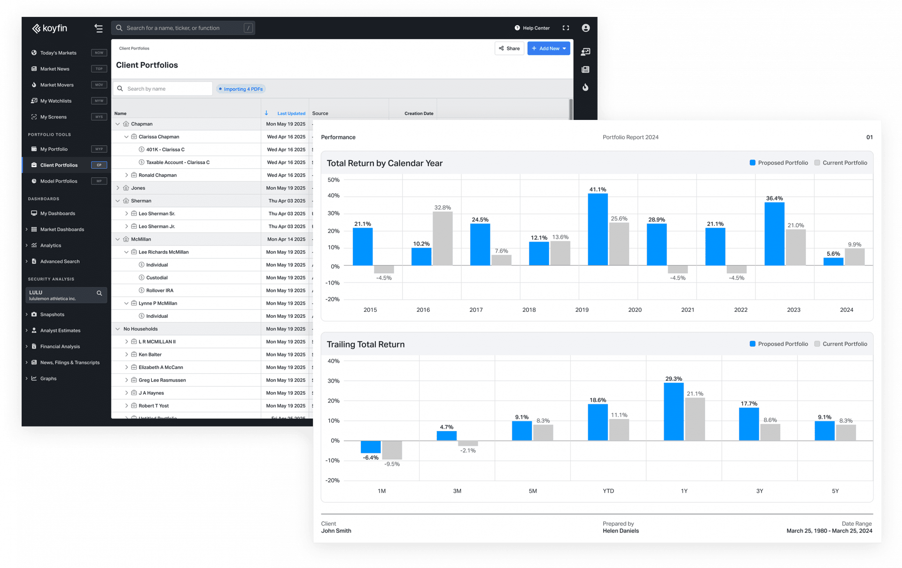Open the newspaper icon on right rail

tap(585, 69)
